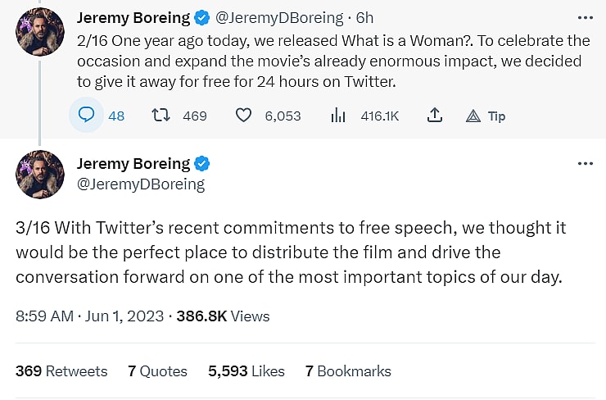Click the Tip icon on the first tweet
606x400 pixels.
click(x=473, y=116)
